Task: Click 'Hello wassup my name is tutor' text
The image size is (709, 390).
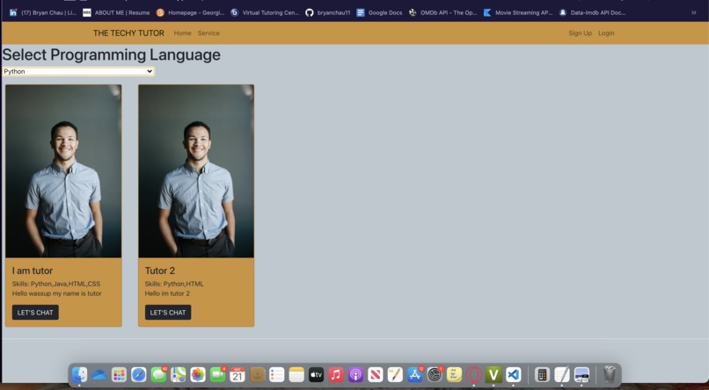Action: tap(57, 293)
